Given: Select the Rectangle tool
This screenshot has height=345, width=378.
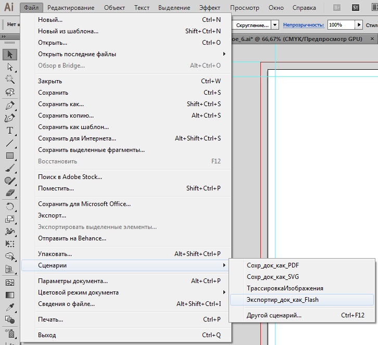Looking at the screenshot, I should click(10, 156).
